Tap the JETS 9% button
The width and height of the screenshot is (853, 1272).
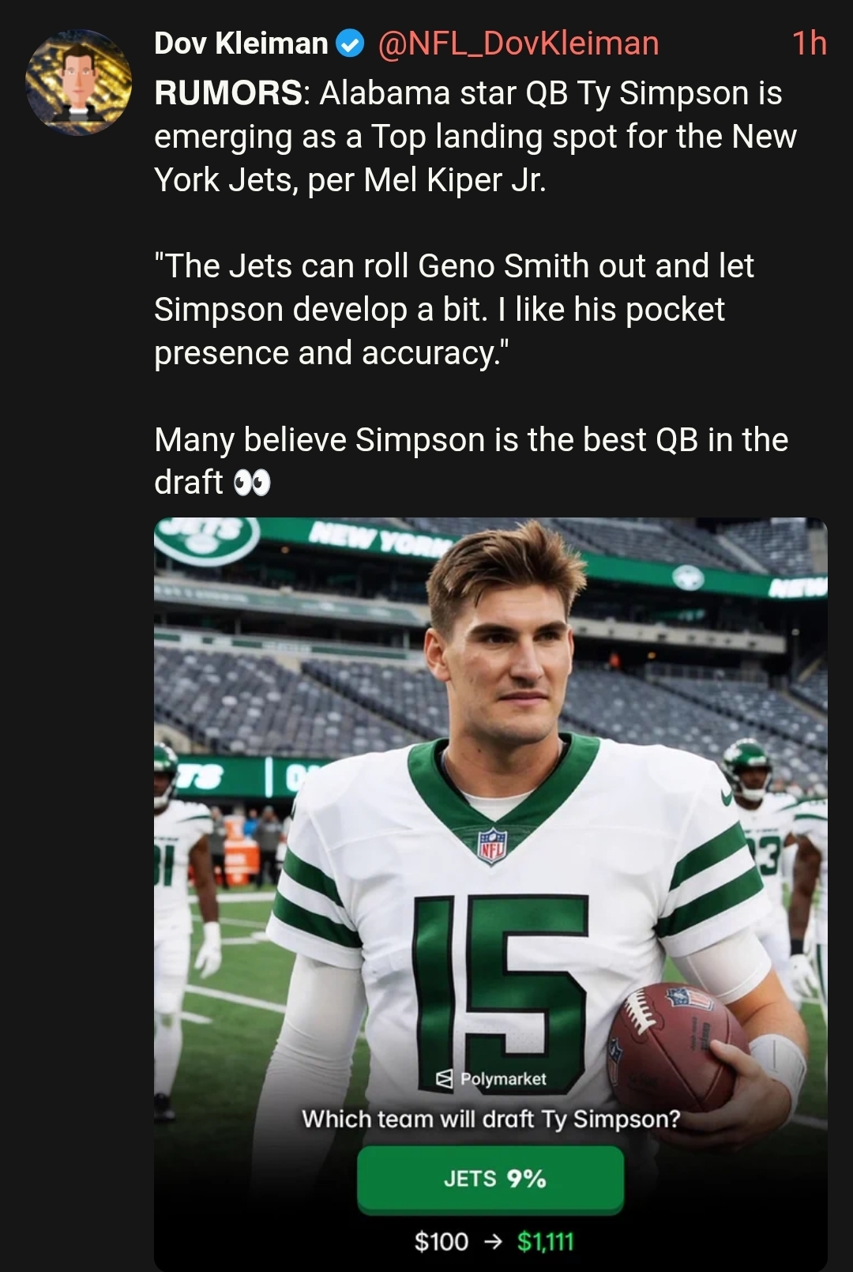tap(490, 1179)
